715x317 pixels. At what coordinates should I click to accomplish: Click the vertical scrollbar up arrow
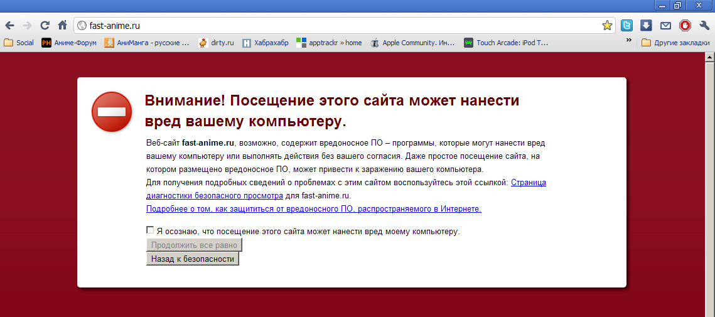click(x=709, y=57)
